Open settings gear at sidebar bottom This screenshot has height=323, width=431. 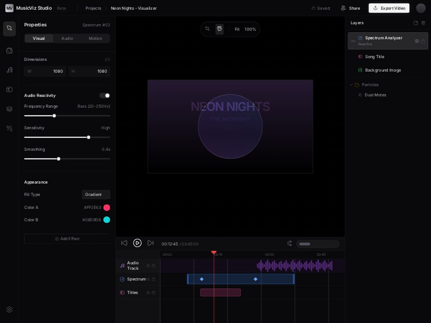[9, 310]
